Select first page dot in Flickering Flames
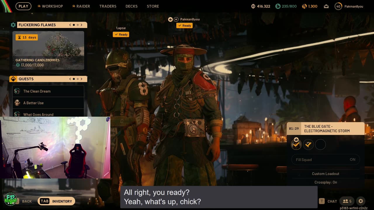The width and height of the screenshot is (374, 210). pos(74,25)
